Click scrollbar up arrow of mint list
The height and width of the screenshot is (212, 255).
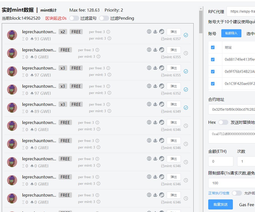(x=201, y=9)
